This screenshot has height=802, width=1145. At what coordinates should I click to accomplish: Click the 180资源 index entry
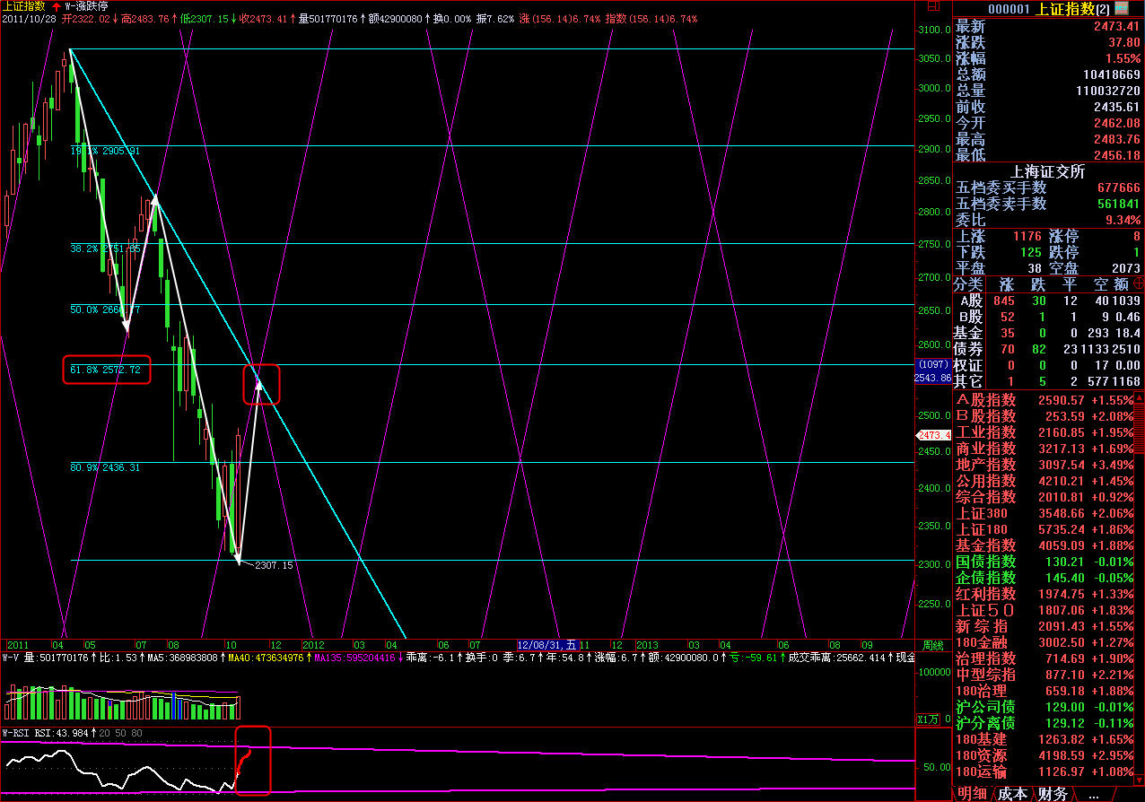coord(981,756)
